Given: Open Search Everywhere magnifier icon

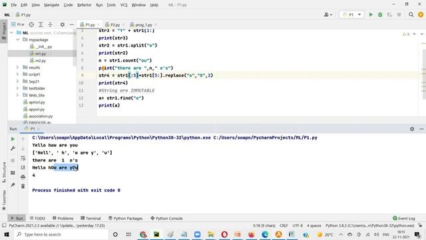Looking at the screenshot, I should pos(411,15).
